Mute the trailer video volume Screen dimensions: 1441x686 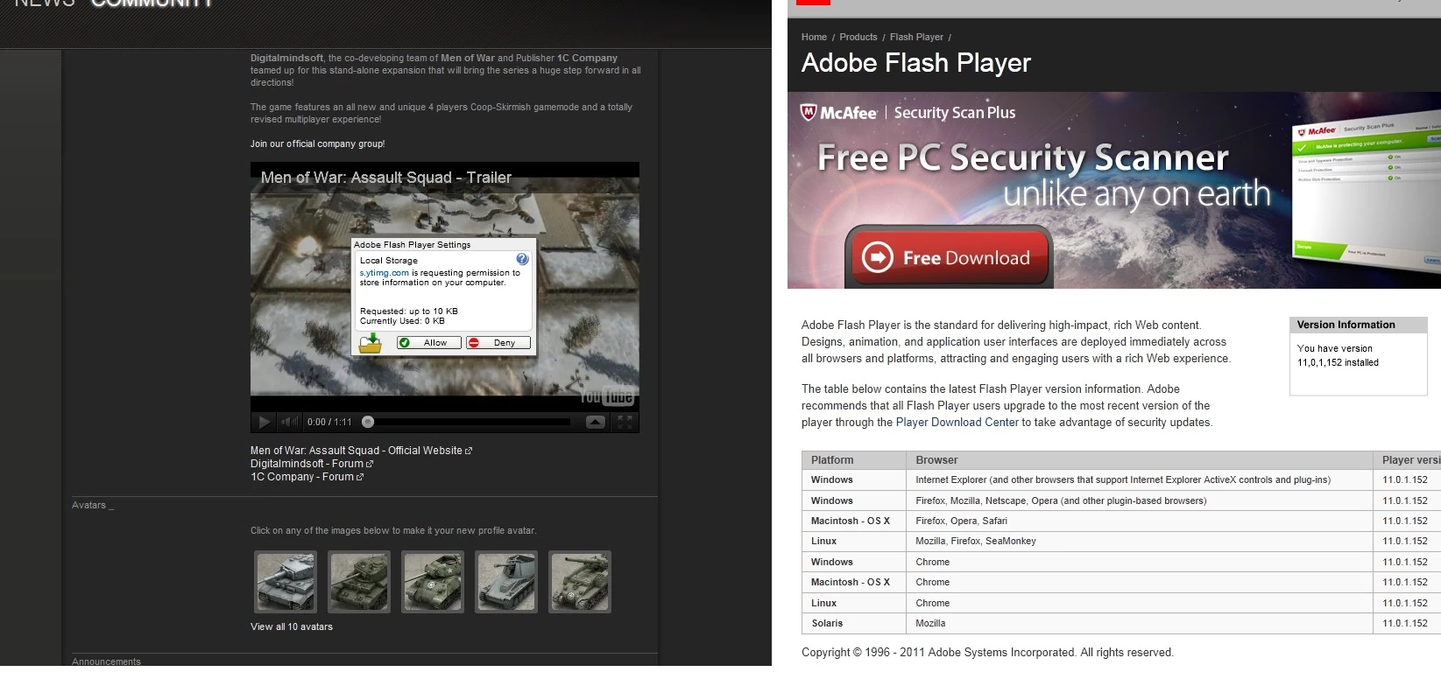(289, 422)
